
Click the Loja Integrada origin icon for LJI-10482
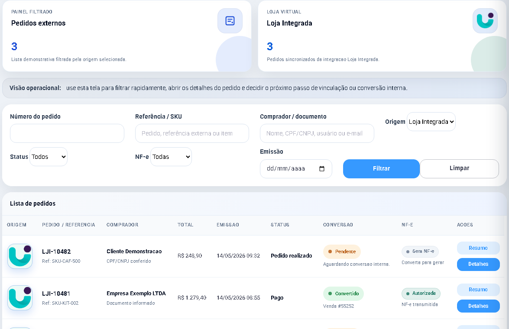(x=20, y=256)
